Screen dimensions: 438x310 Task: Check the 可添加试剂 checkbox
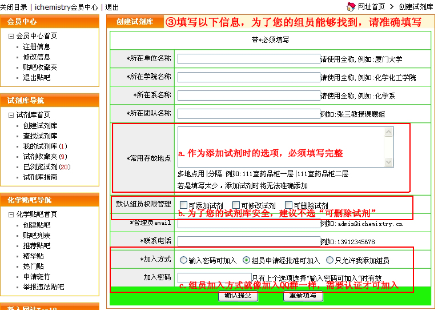click(183, 205)
